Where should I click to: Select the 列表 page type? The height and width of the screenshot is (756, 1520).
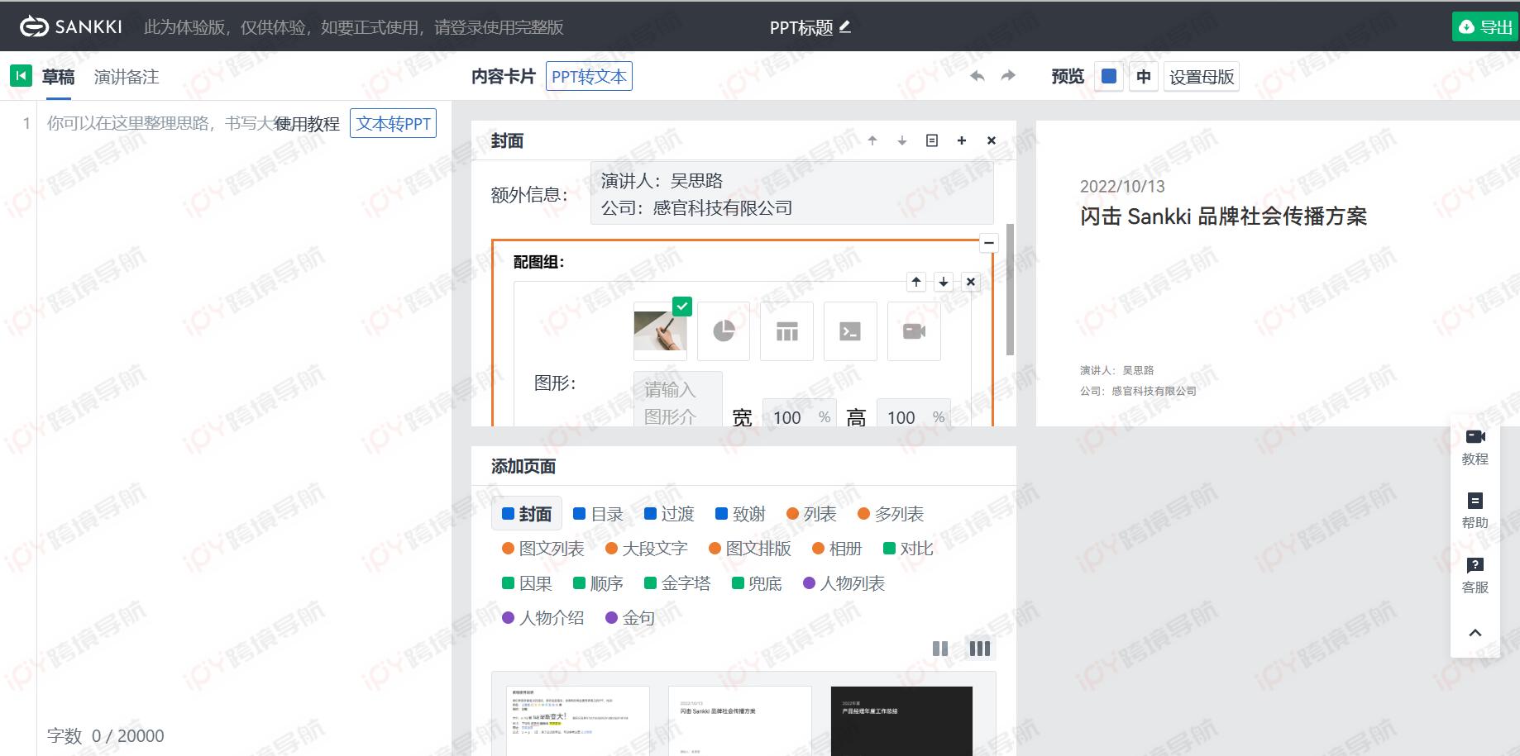pos(811,514)
